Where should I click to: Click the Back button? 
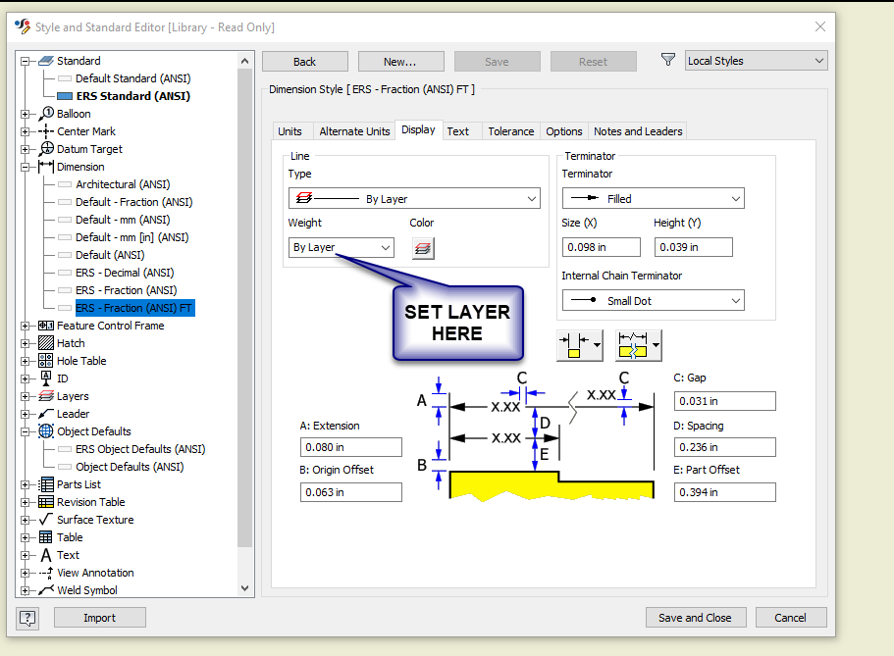[305, 62]
